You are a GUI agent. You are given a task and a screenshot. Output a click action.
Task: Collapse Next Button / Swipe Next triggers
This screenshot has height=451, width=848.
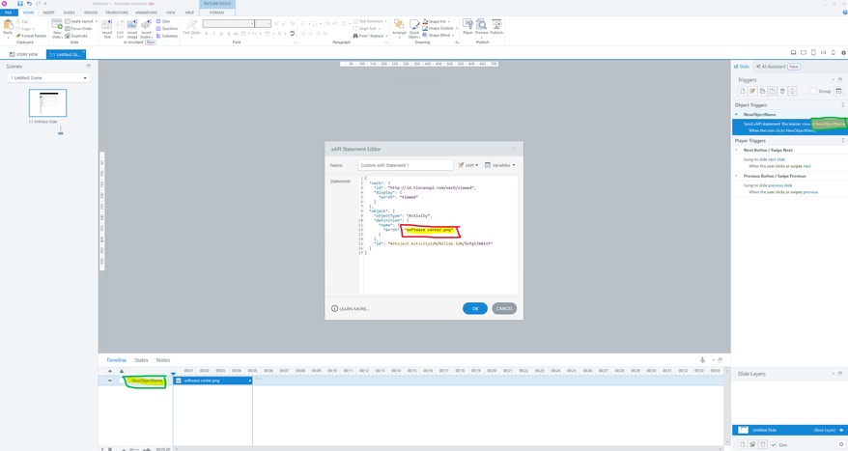point(737,150)
